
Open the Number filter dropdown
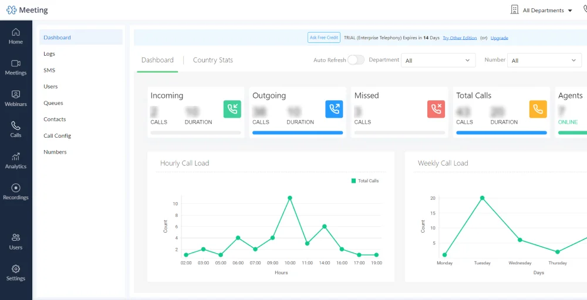pos(544,60)
